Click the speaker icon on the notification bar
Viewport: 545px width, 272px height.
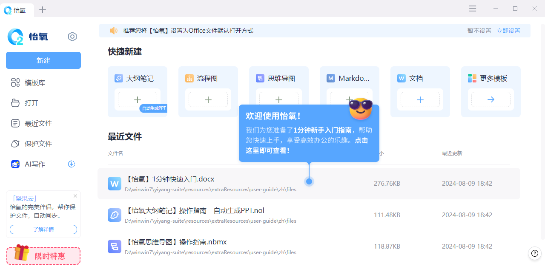[113, 30]
